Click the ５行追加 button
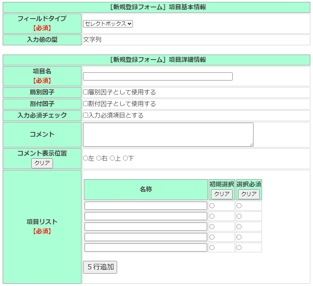313x286 pixels. (100, 267)
